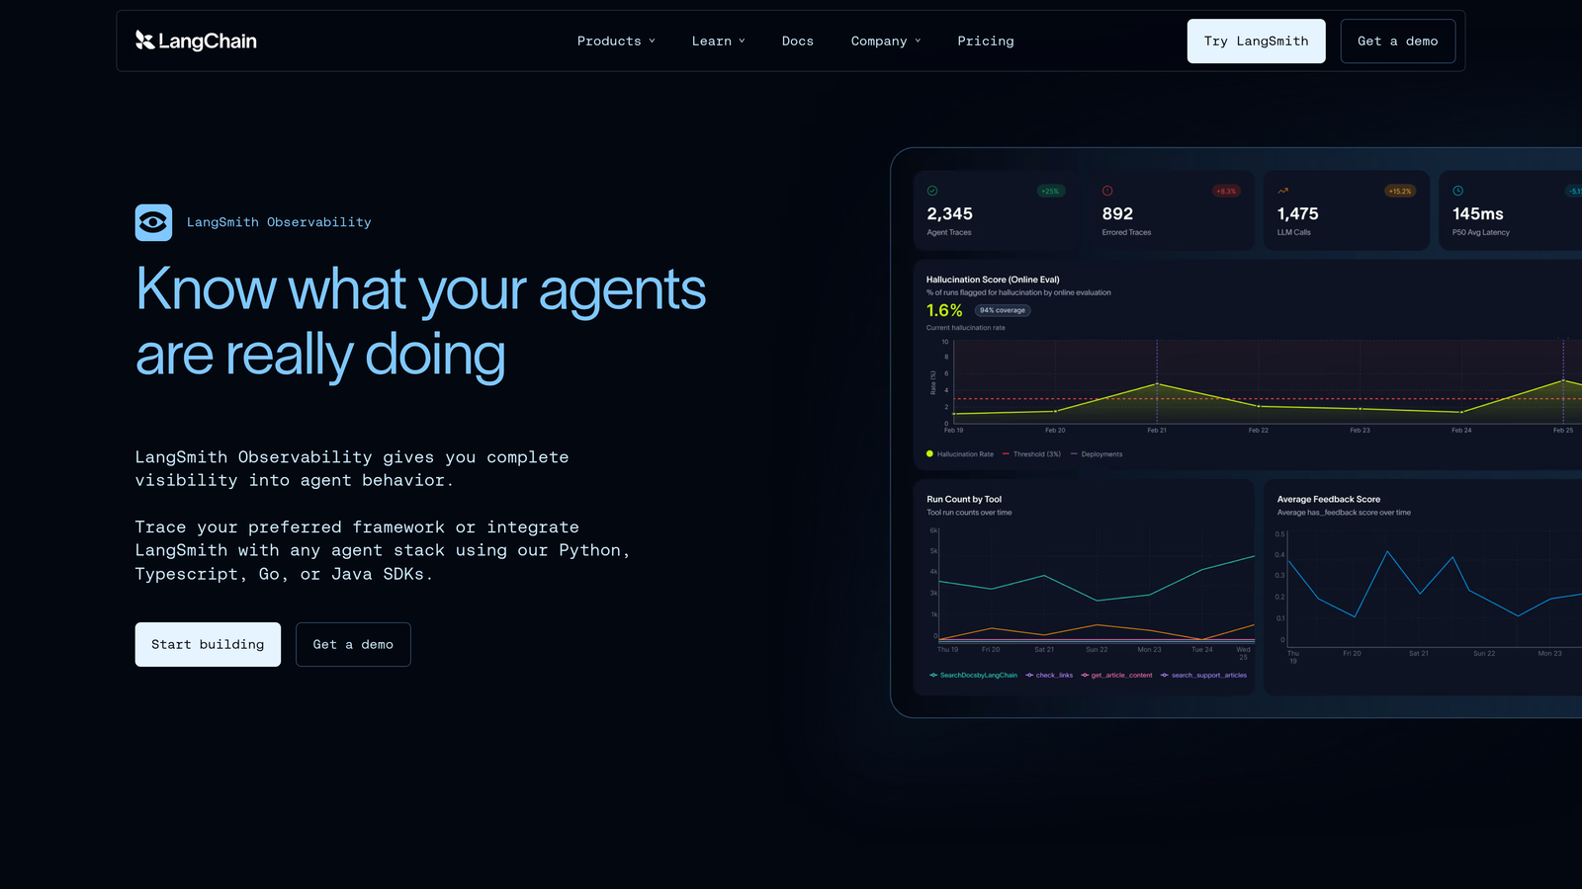Click the Try LangSmith button
The height and width of the screenshot is (889, 1582).
coord(1256,40)
